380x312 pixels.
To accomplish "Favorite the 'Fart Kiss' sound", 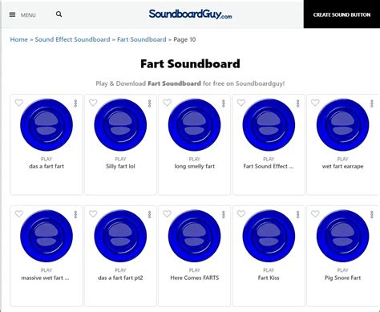I will [241, 214].
